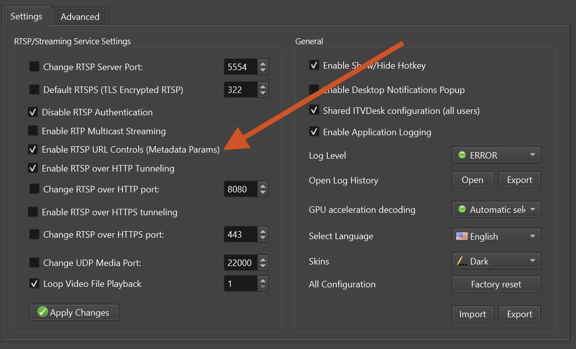Select the Settings tab

pos(26,16)
